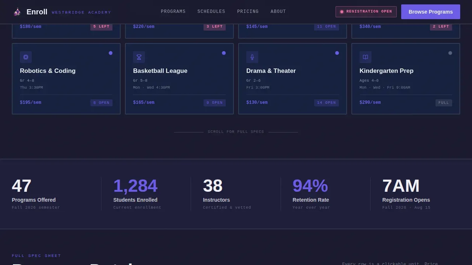Click the Thu 3:30PM schedule text
This screenshot has height=265, width=472.
point(31,88)
